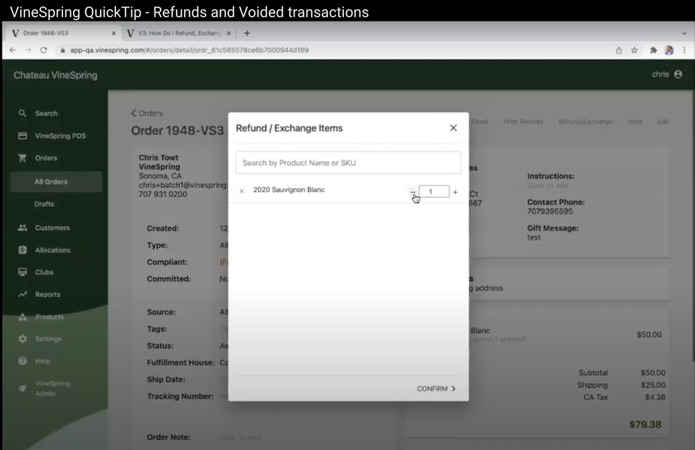The image size is (695, 450).
Task: Click the chris user account icon
Action: [678, 74]
